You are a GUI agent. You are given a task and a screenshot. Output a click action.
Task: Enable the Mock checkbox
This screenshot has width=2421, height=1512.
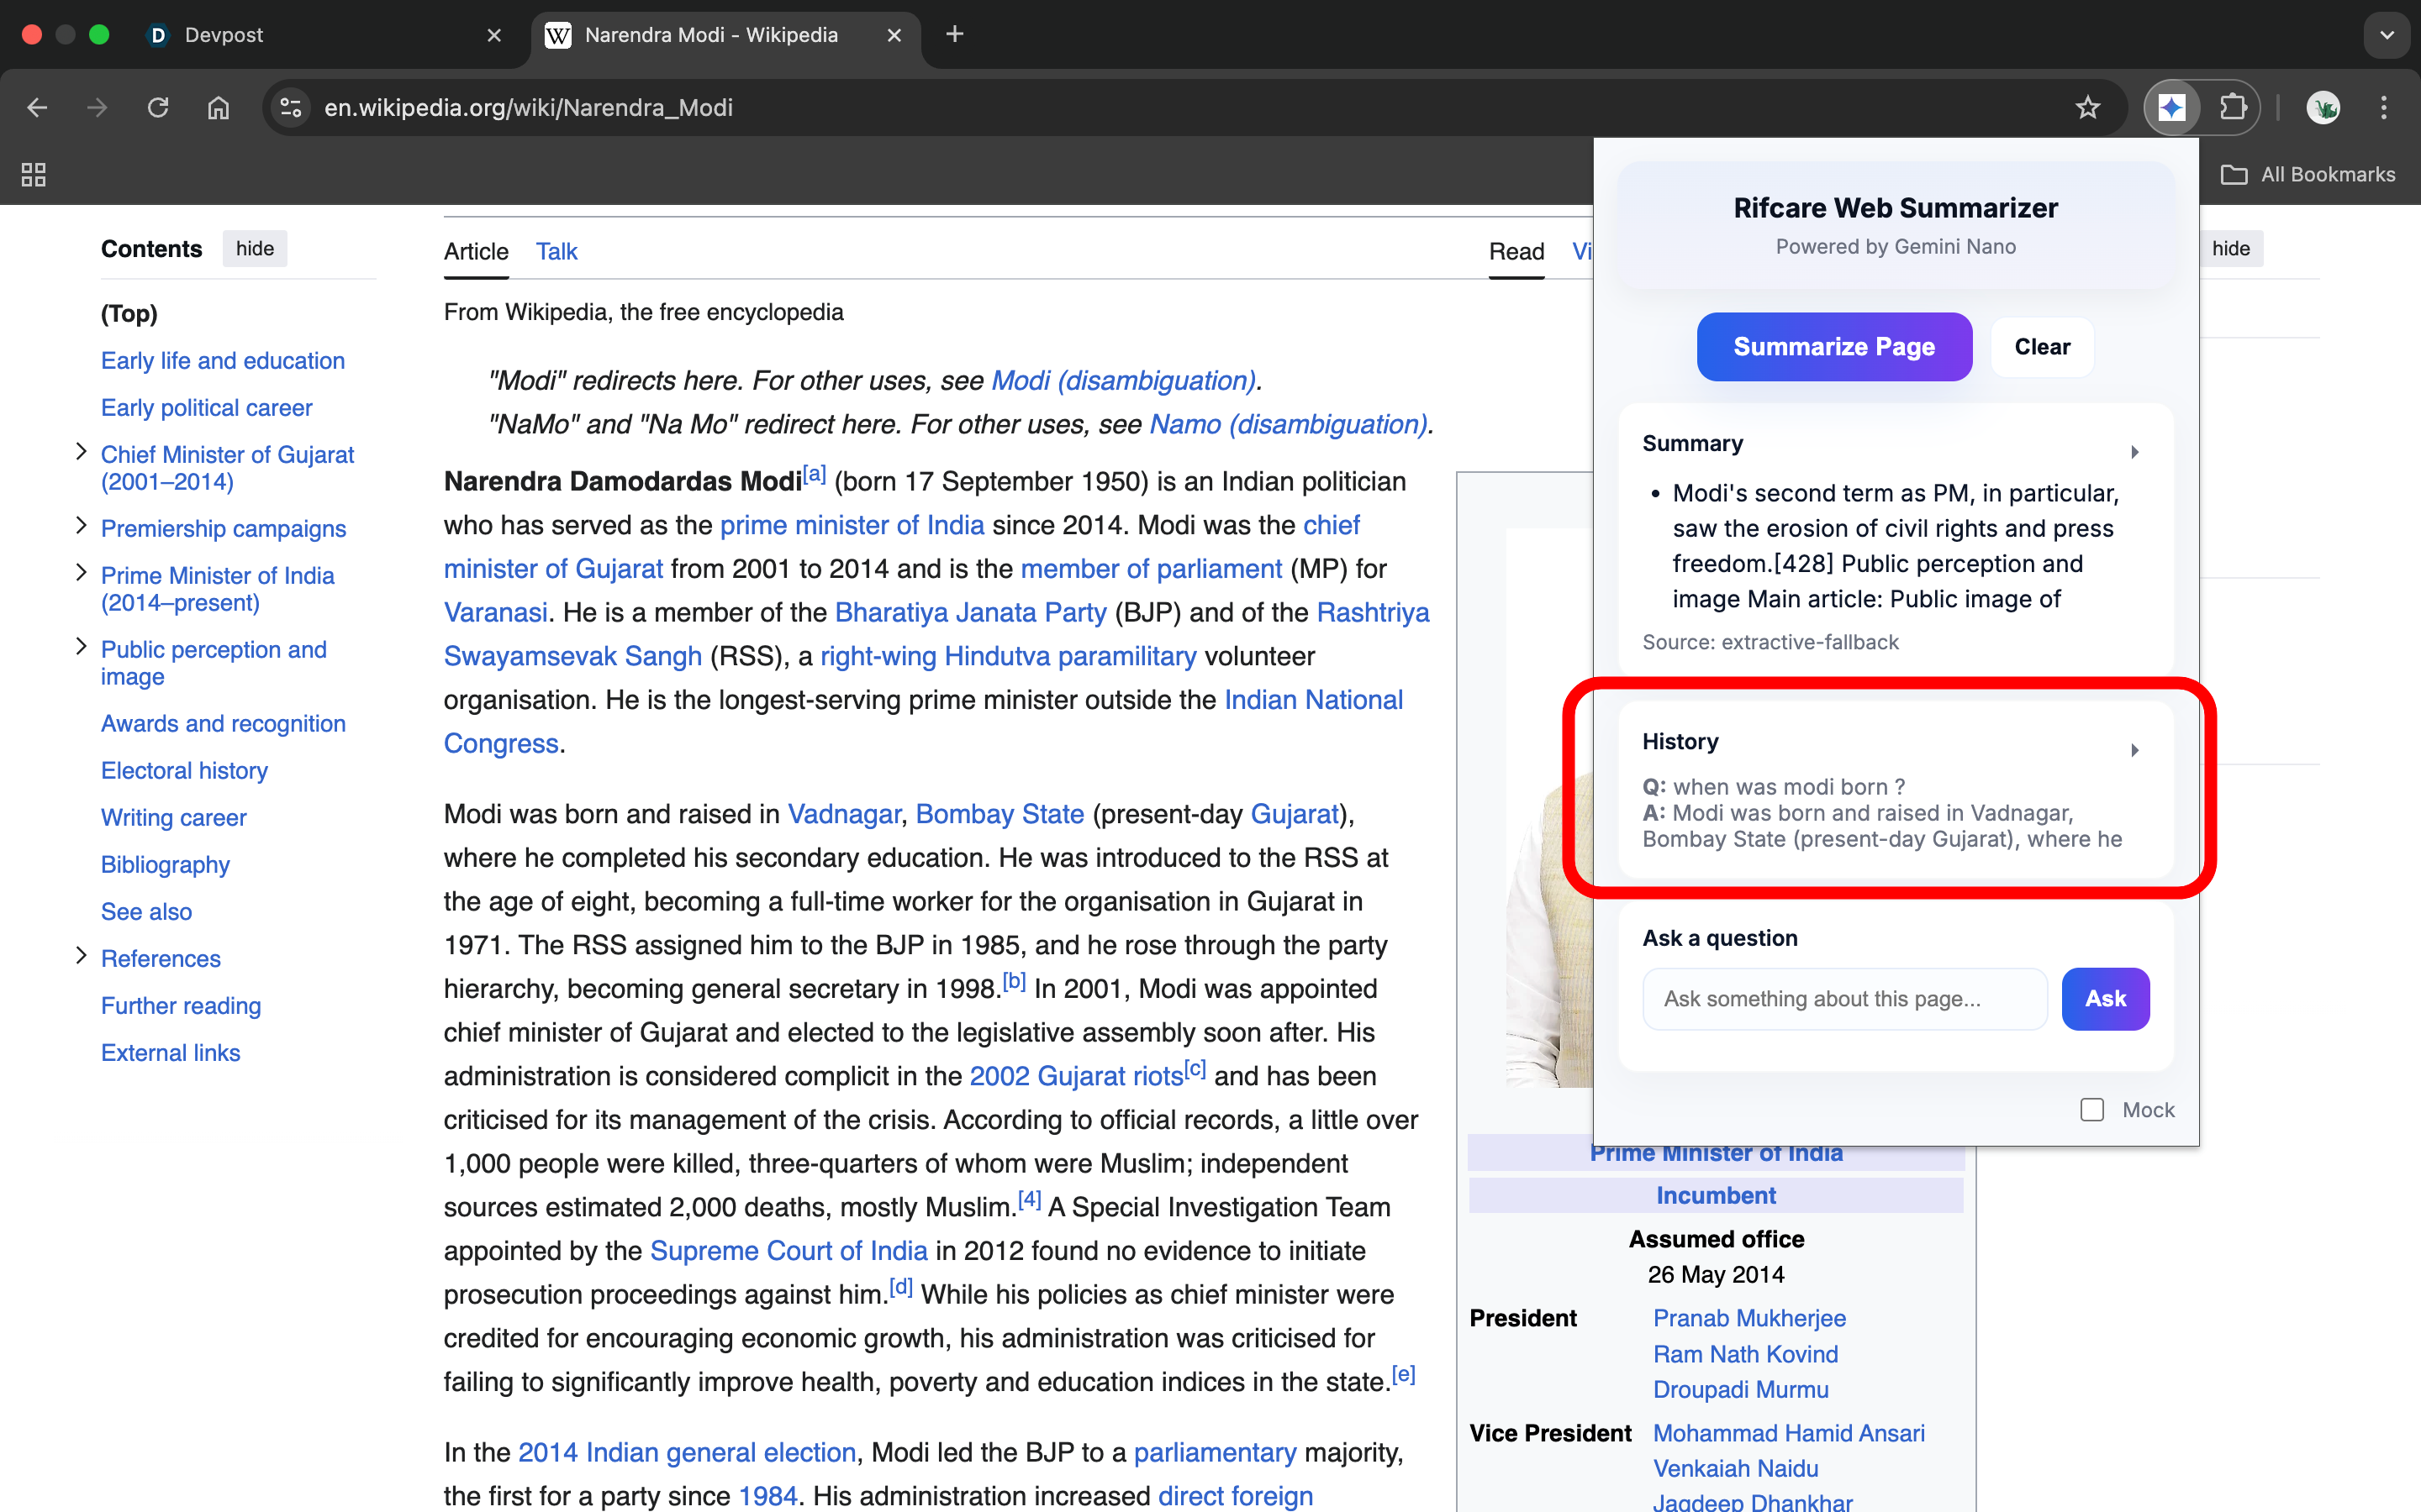click(x=2091, y=1110)
